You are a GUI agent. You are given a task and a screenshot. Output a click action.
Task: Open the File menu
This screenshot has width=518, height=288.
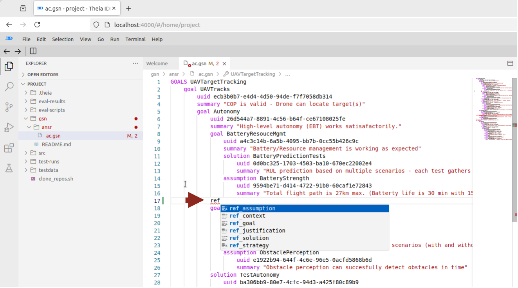pyautogui.click(x=26, y=39)
